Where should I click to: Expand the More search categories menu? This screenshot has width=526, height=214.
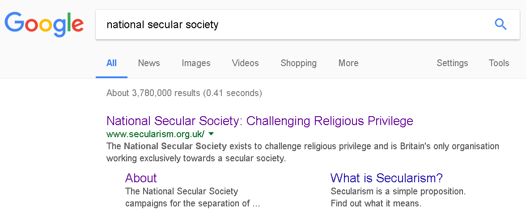tap(348, 63)
